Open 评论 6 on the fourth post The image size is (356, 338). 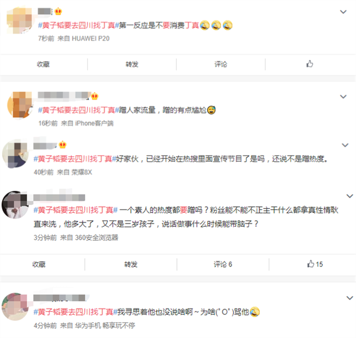click(x=222, y=264)
